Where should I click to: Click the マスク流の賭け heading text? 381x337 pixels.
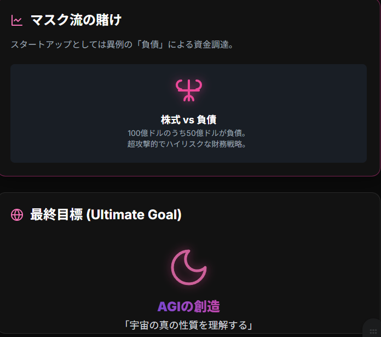click(x=76, y=21)
